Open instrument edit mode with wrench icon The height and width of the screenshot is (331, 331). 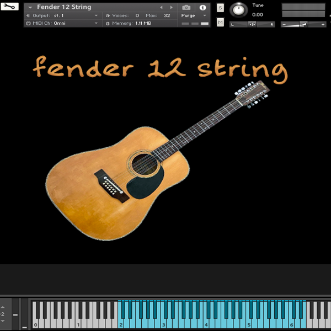[9, 7]
